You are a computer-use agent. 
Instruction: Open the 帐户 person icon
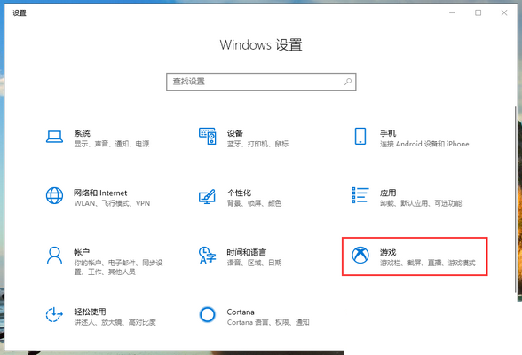(55, 256)
